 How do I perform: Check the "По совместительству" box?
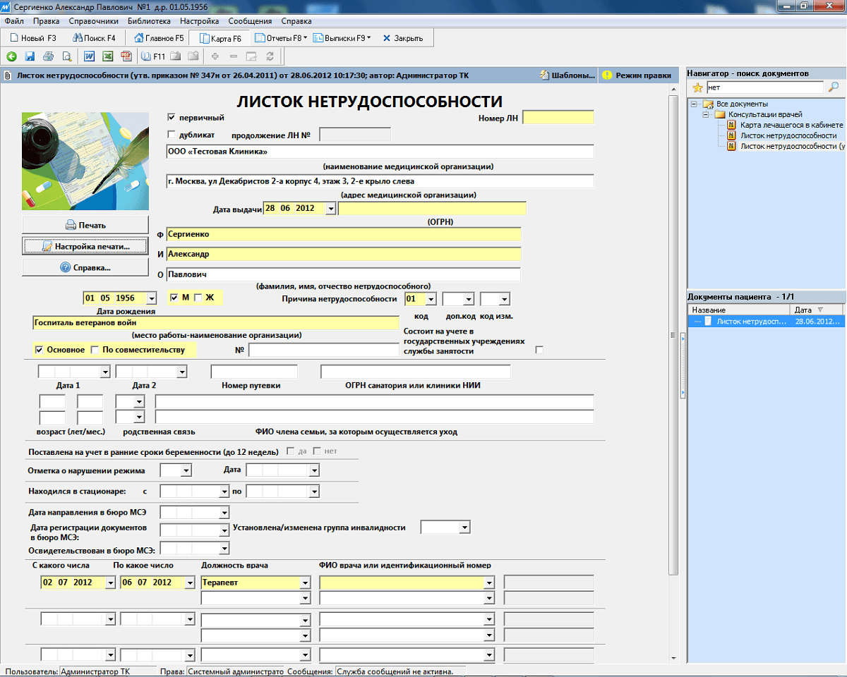[x=95, y=350]
